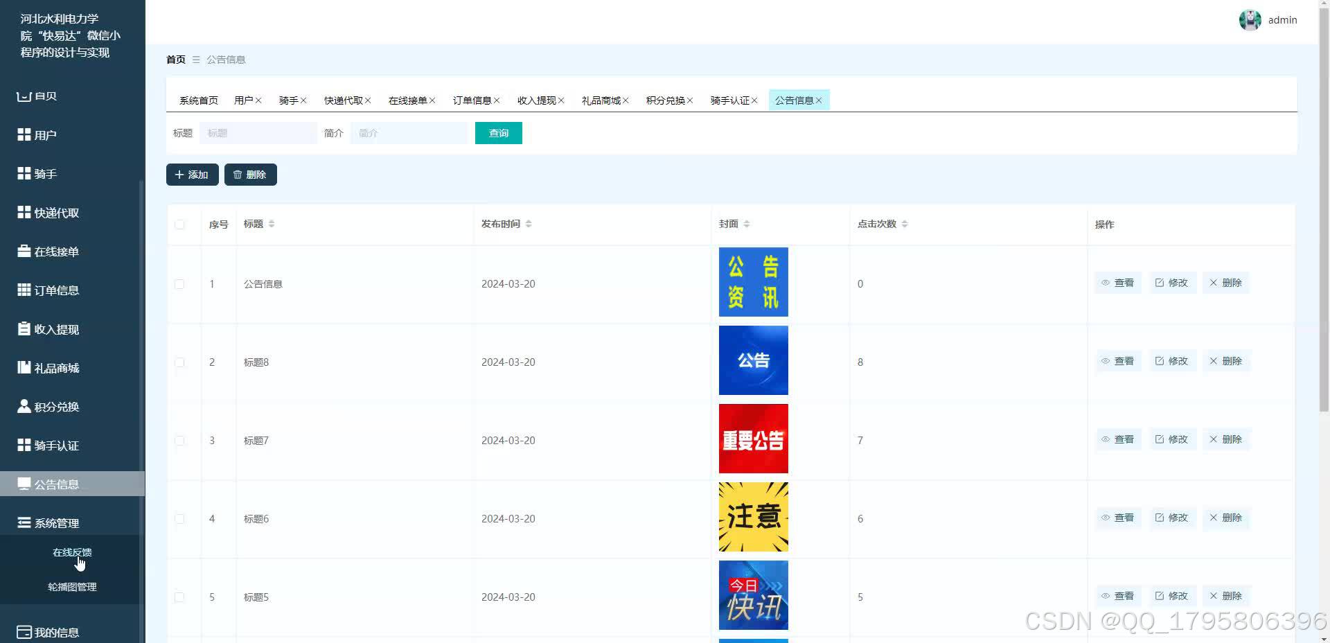Open the 重要公告 red cover thumbnail
The height and width of the screenshot is (643, 1330).
(754, 439)
